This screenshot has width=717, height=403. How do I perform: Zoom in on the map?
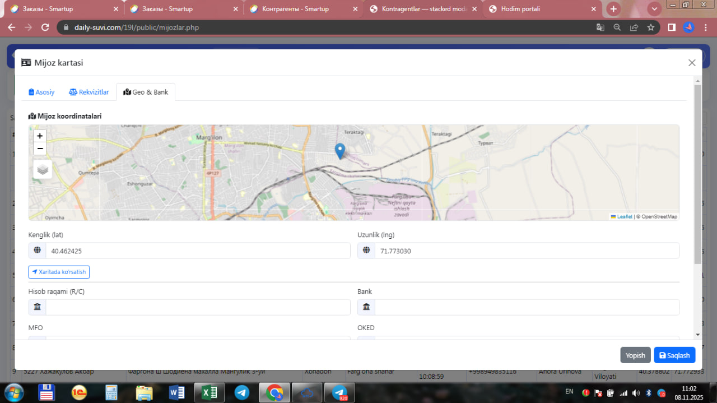(40, 136)
